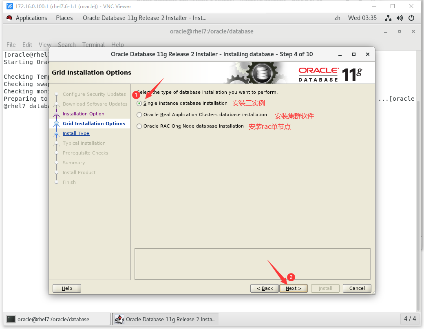Screen dimensions: 424x329
Task: Close the Oracle installer dialog
Action: point(367,54)
